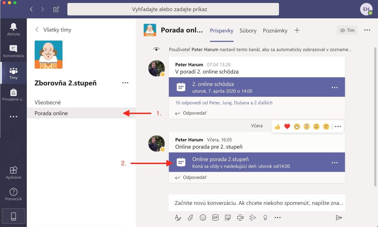Insert a GIF into the message

point(215,217)
